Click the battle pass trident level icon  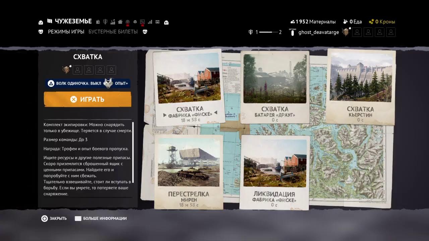(250, 32)
